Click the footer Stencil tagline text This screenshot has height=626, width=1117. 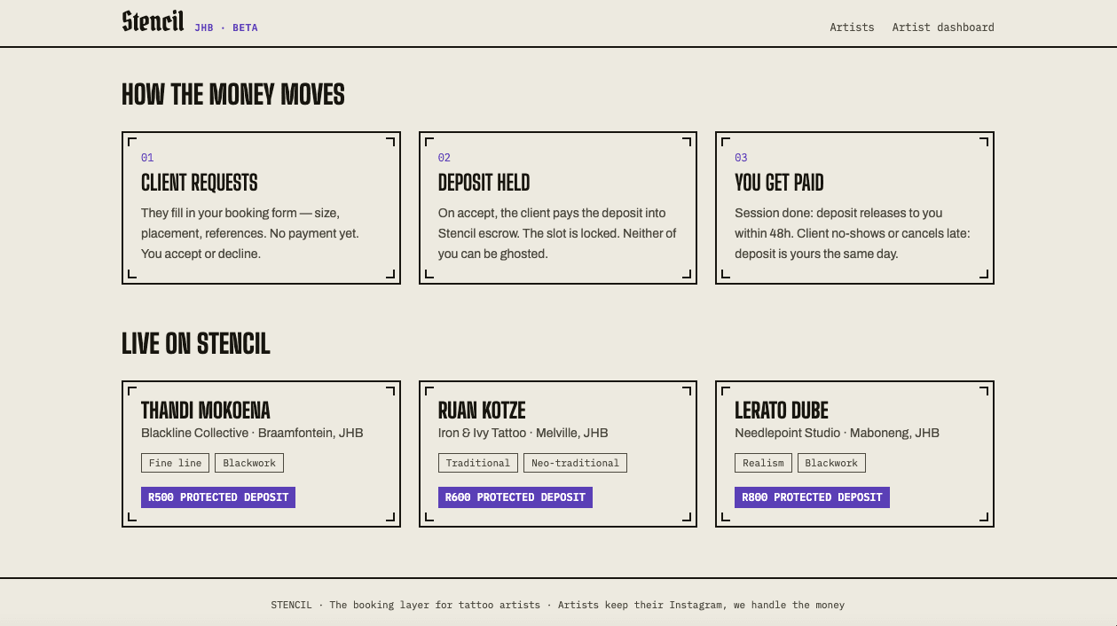click(558, 605)
